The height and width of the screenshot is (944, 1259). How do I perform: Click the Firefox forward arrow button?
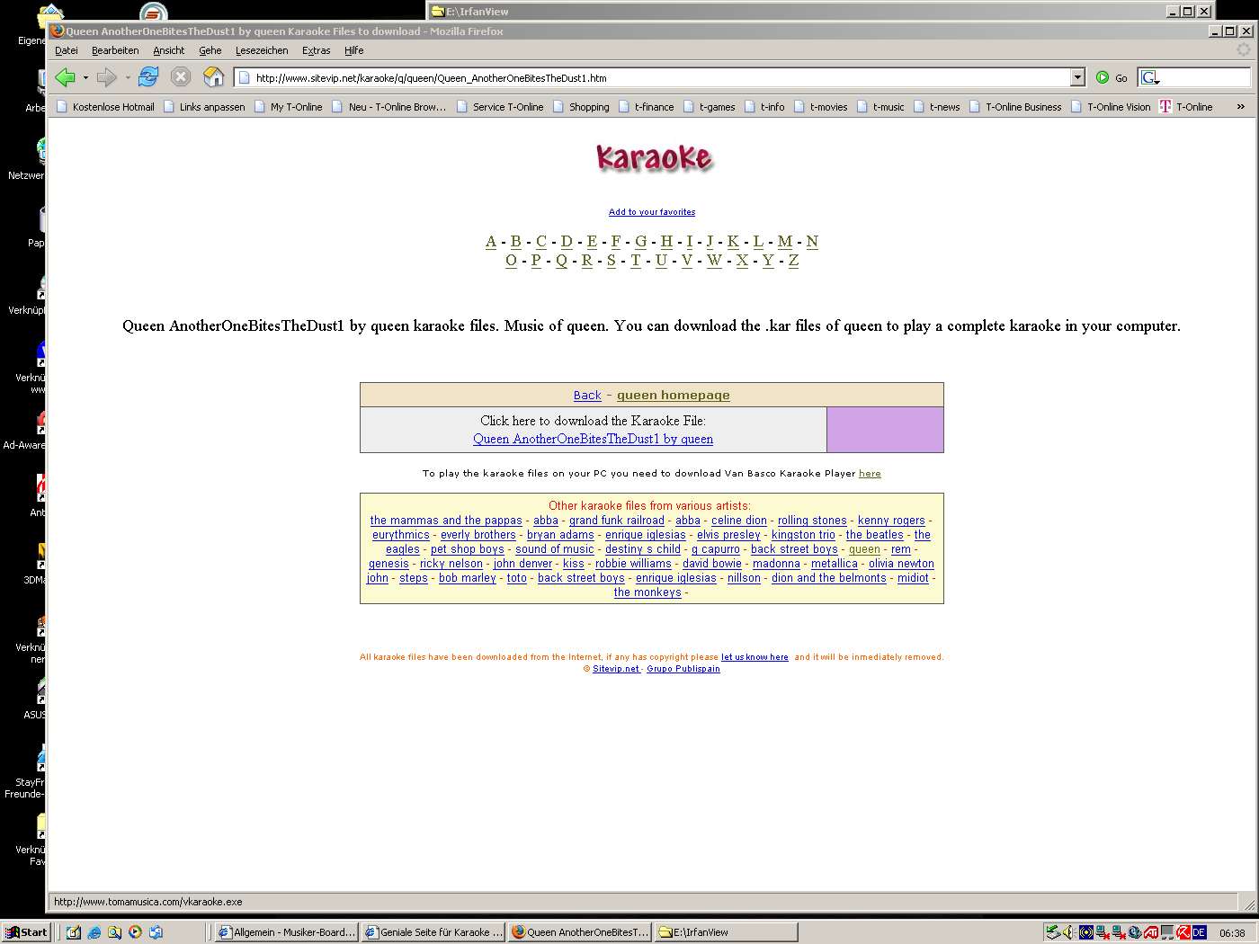[106, 77]
